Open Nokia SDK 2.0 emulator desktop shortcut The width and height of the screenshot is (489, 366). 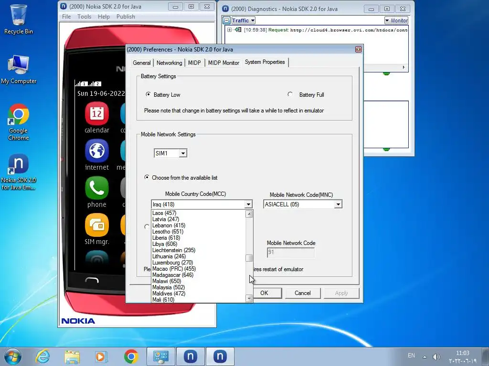click(x=19, y=172)
